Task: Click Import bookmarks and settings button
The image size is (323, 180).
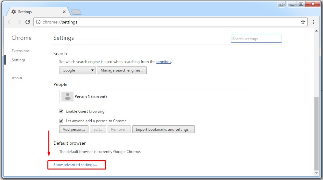Action: pos(163,129)
